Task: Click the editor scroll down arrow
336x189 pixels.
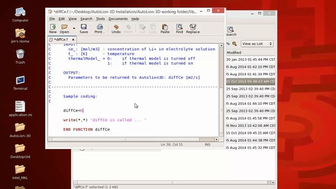Action: click(x=222, y=135)
